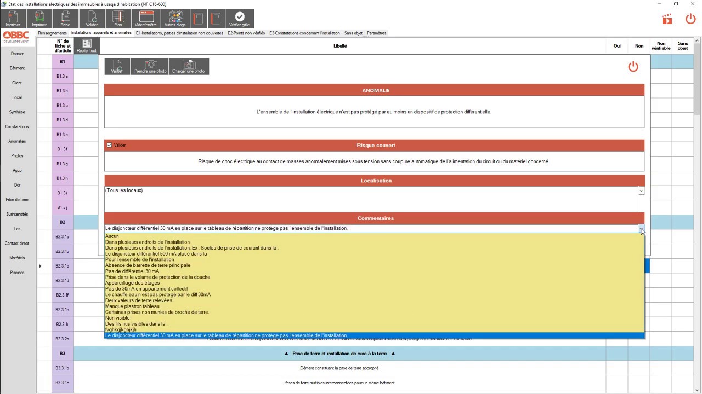Close the anomaly dialog with its power icon
Image resolution: width=702 pixels, height=394 pixels.
(x=633, y=67)
